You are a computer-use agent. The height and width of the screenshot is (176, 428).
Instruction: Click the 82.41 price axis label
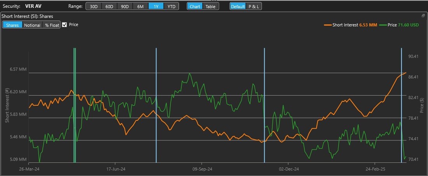coord(413,98)
